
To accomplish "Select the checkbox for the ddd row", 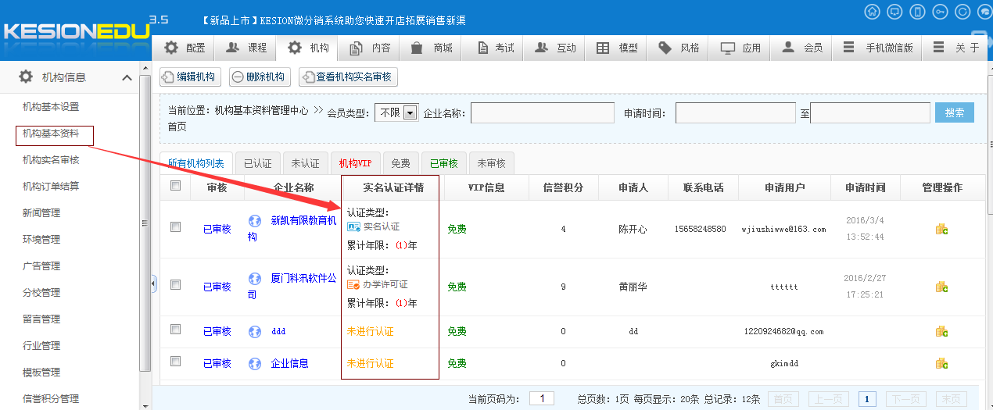I will (176, 330).
